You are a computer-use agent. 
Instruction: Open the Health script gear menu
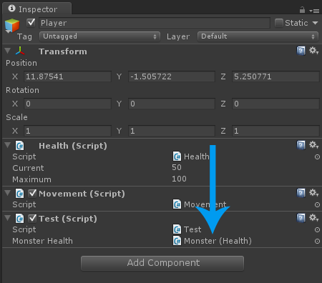coord(313,145)
